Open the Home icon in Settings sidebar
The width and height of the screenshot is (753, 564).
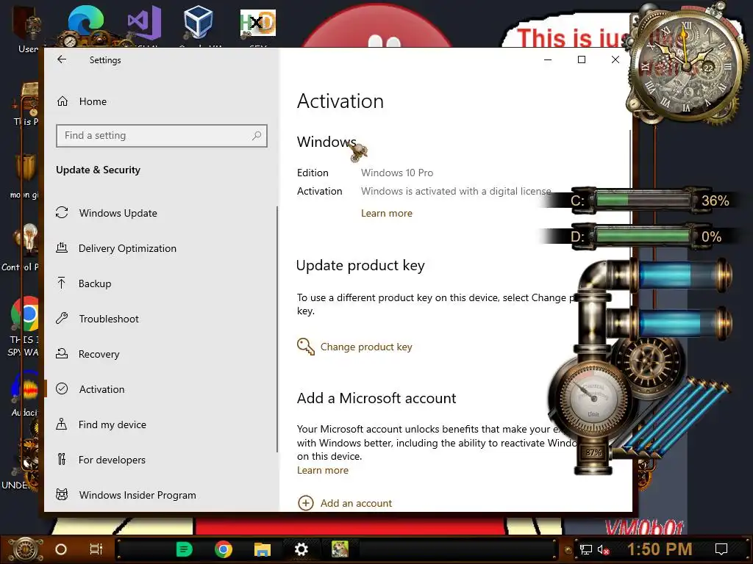point(63,101)
